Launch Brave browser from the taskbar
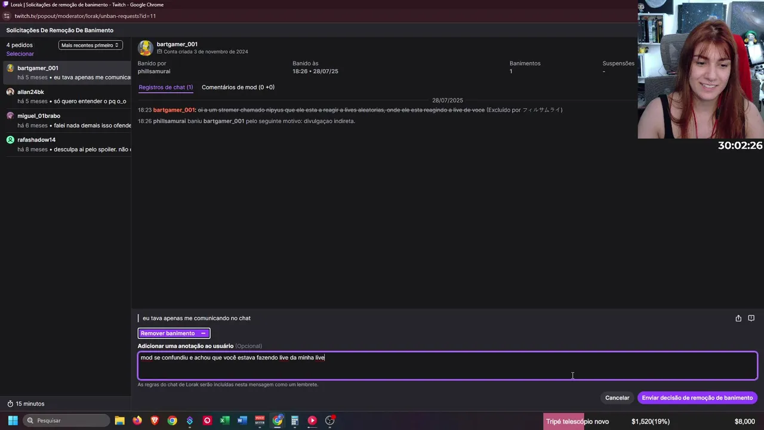764x430 pixels. (x=155, y=420)
